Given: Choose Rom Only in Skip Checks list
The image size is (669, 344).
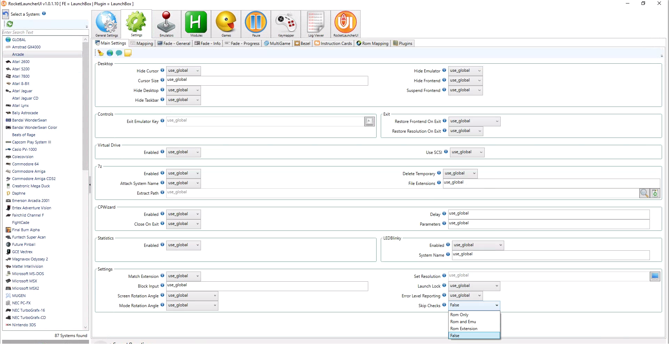Looking at the screenshot, I should tap(474, 315).
